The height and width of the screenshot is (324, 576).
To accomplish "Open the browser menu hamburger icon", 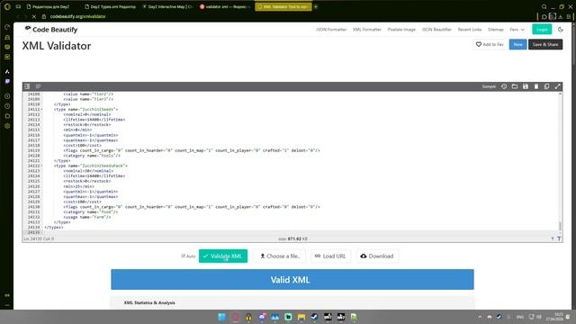I will pyautogui.click(x=569, y=16).
